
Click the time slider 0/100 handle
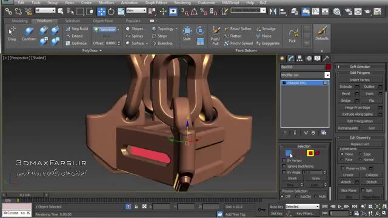tap(25, 195)
